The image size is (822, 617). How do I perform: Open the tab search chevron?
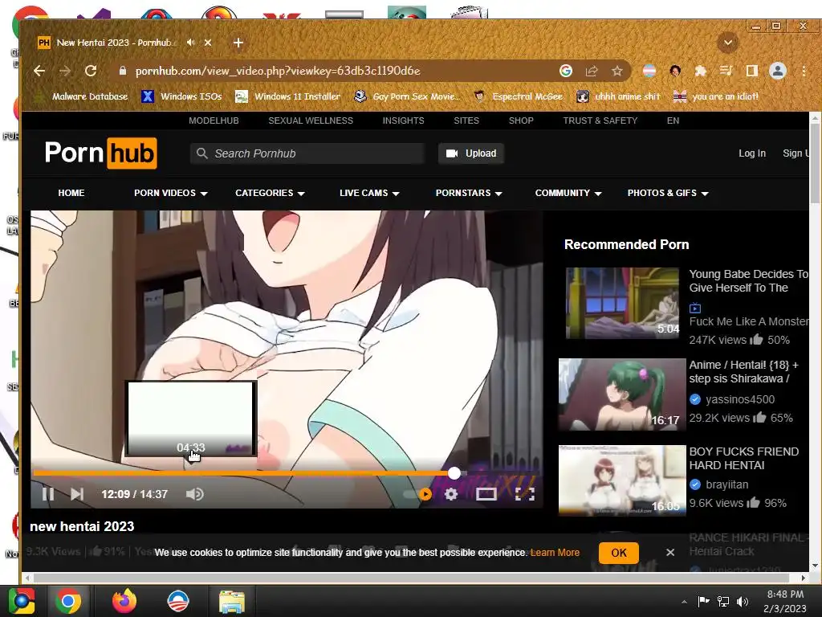[x=727, y=43]
